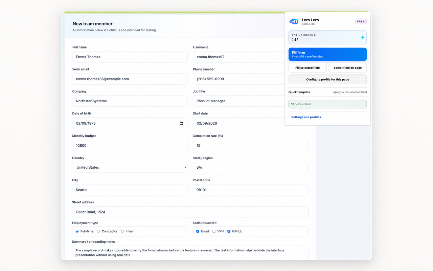Screen dimensions: 433x271
Task: Click the active profile status dot
Action: click(362, 37)
